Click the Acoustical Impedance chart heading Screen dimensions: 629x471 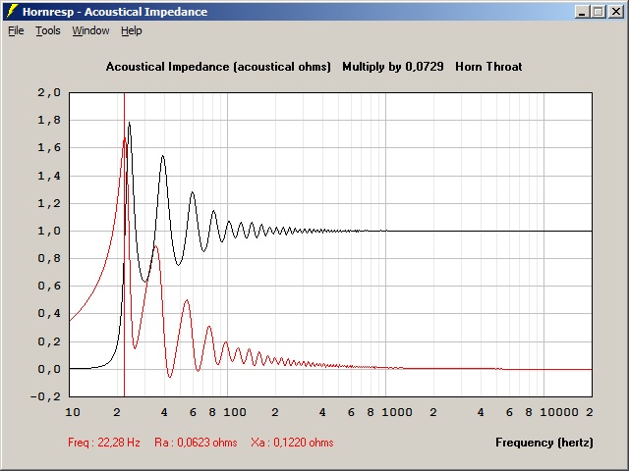coord(217,67)
